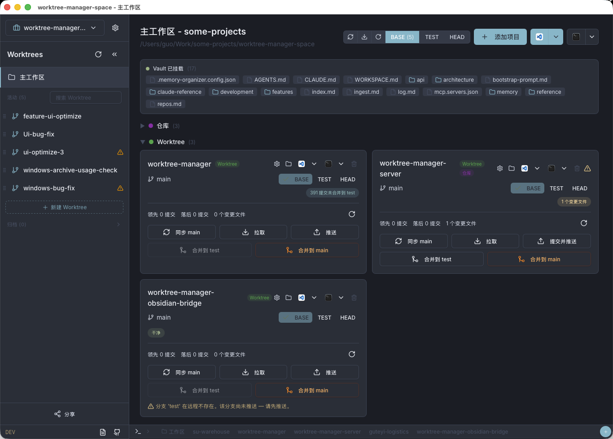This screenshot has height=439, width=613.
Task: Launch VS Code for worktree-manager card
Action: pos(302,164)
